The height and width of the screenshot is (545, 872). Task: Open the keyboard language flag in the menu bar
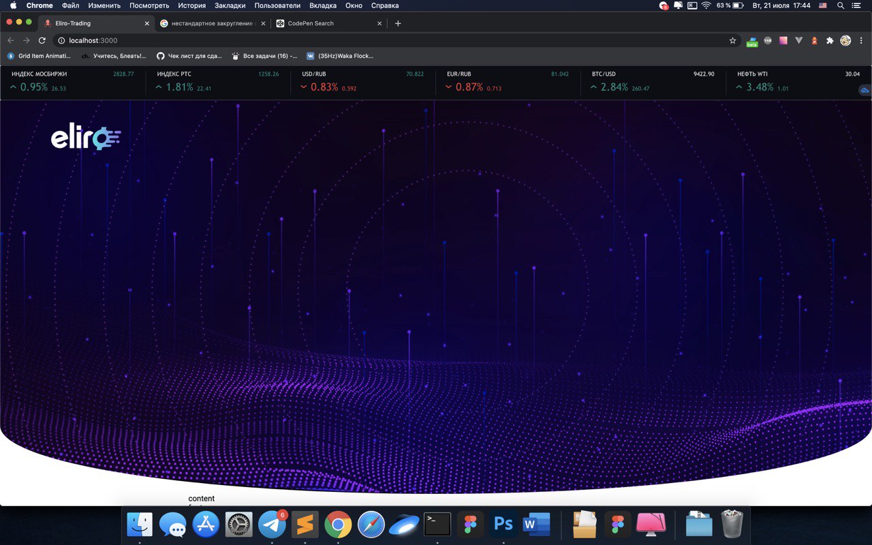pos(823,5)
